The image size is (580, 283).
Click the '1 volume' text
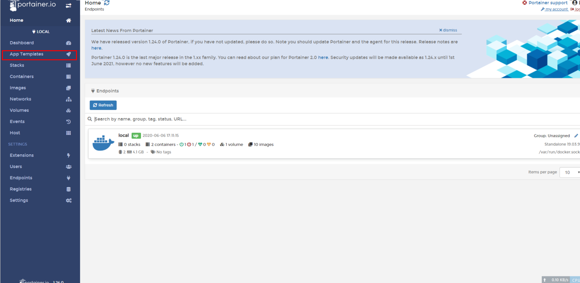234,144
